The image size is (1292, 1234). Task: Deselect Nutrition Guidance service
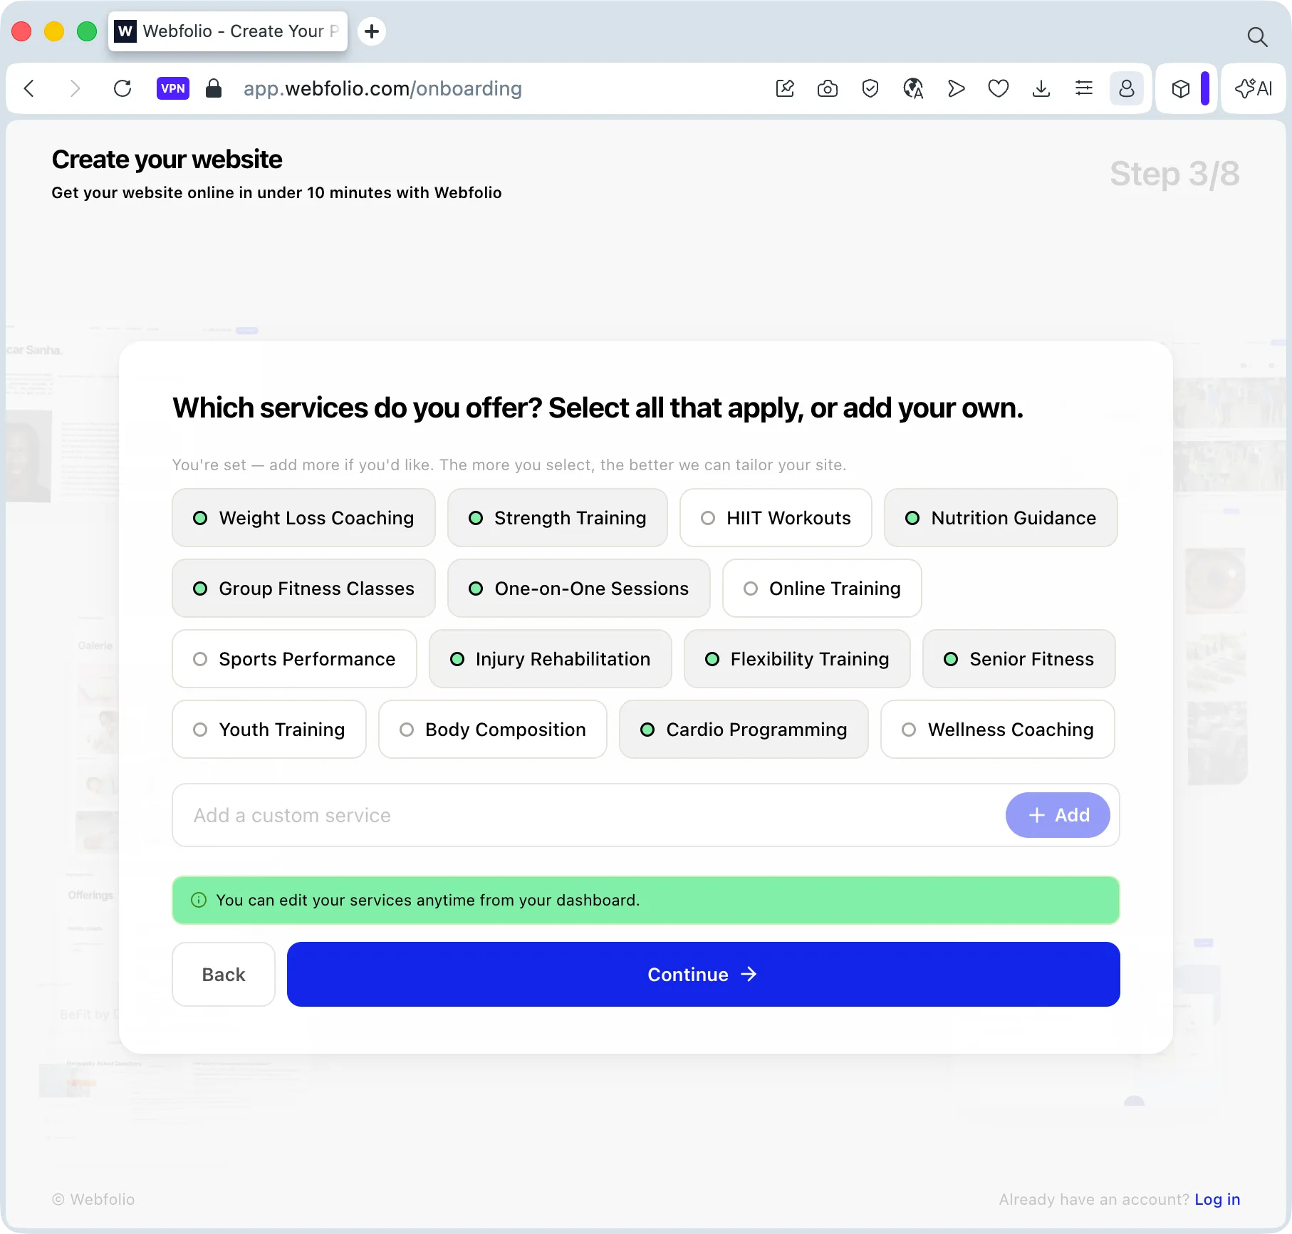point(1001,518)
